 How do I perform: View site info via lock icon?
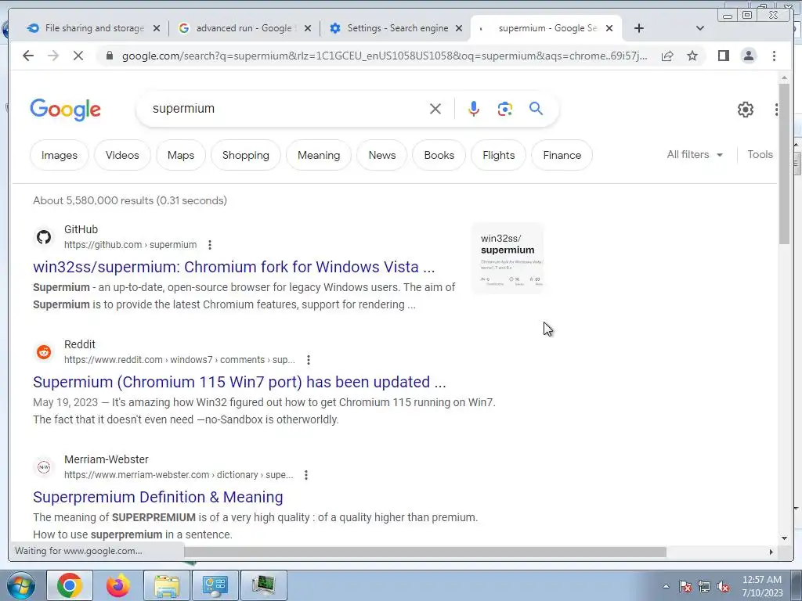(x=109, y=56)
